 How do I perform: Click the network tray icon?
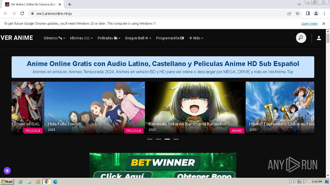tap(299, 182)
